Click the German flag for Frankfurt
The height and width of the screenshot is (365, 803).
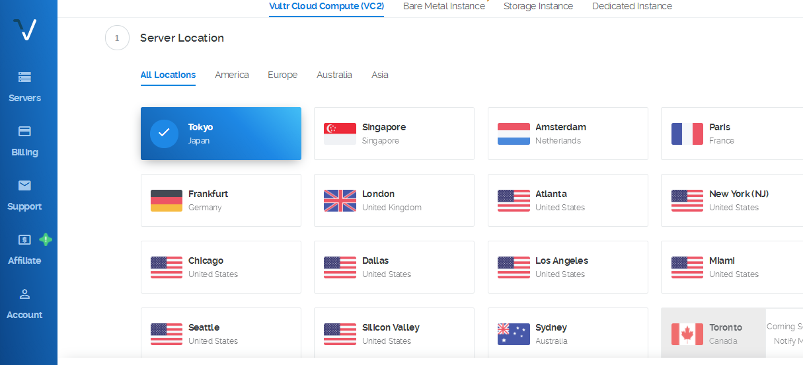tap(167, 200)
